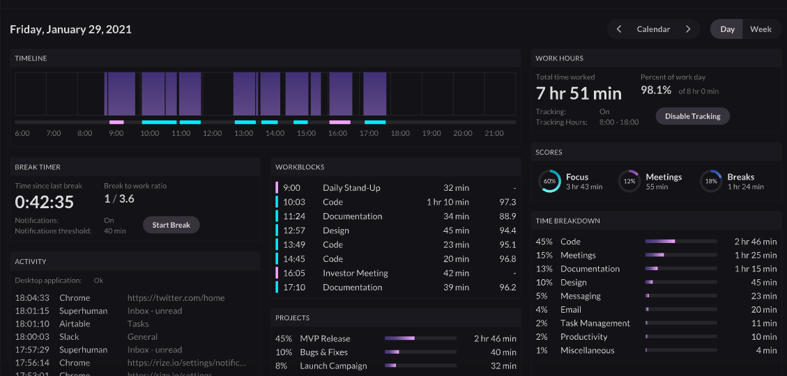The image size is (787, 376).
Task: Switch to the Day view
Action: tap(727, 29)
